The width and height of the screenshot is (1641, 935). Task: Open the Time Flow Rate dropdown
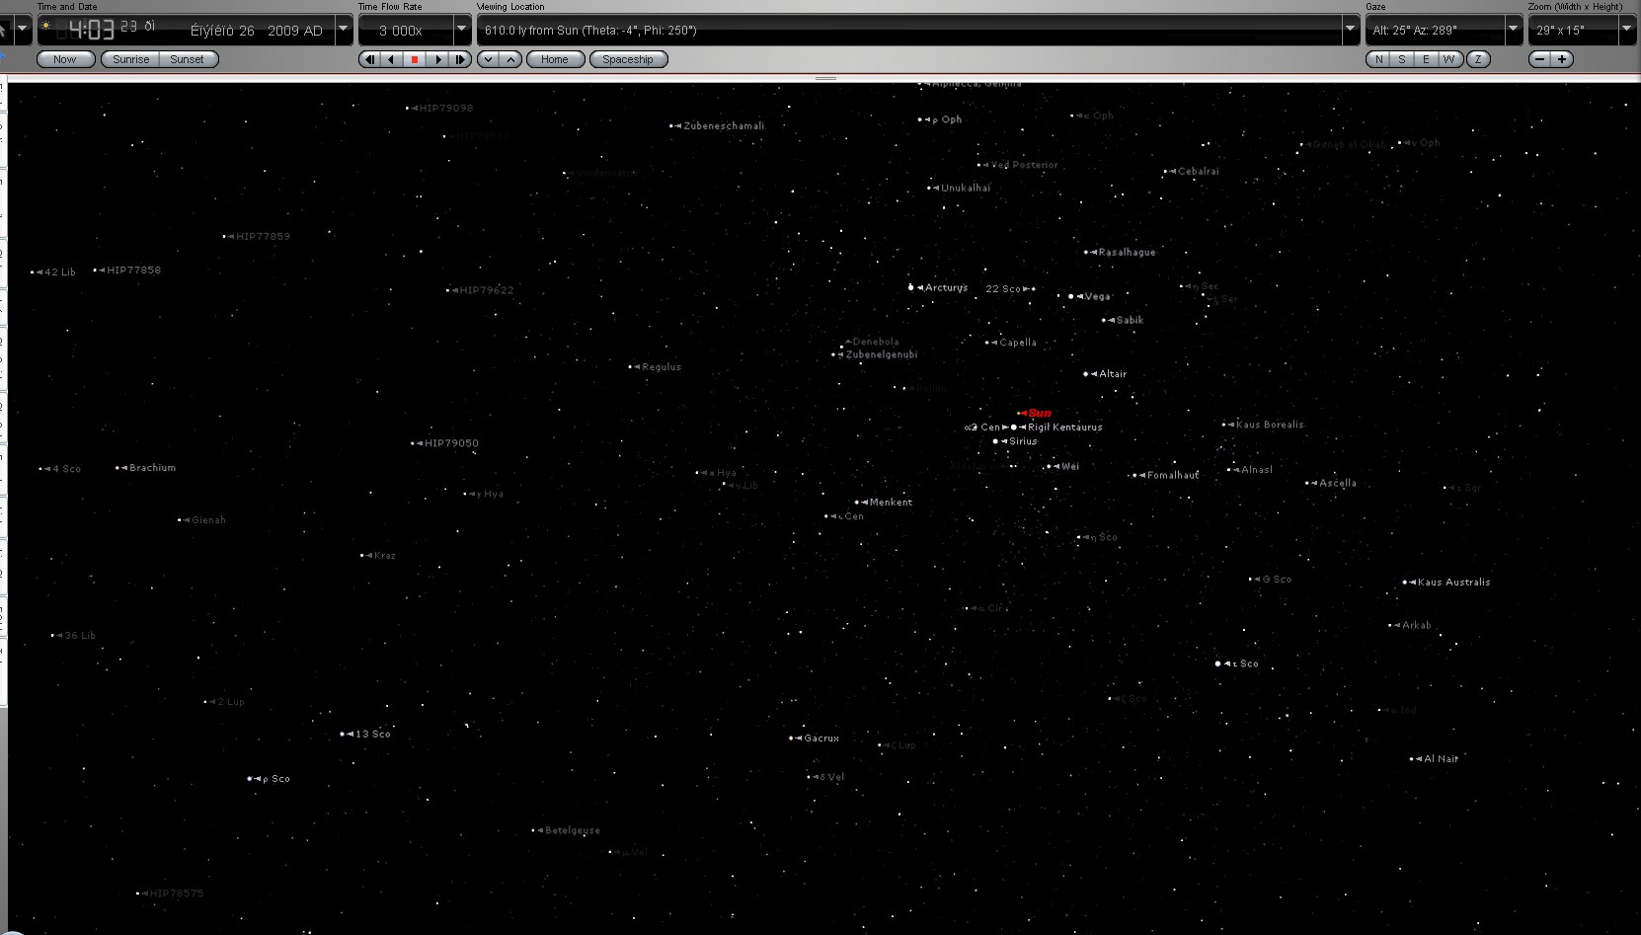click(x=461, y=31)
